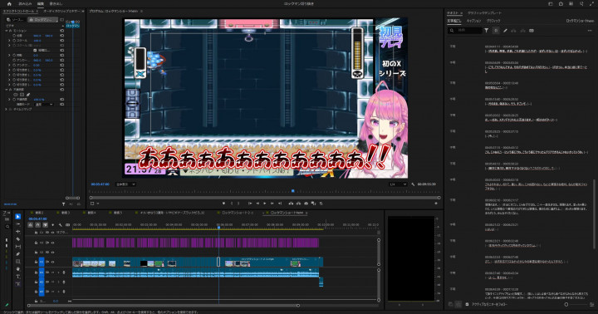598x314 pixels.
Task: Select the Track Select Forward tool
Action: click(x=18, y=224)
